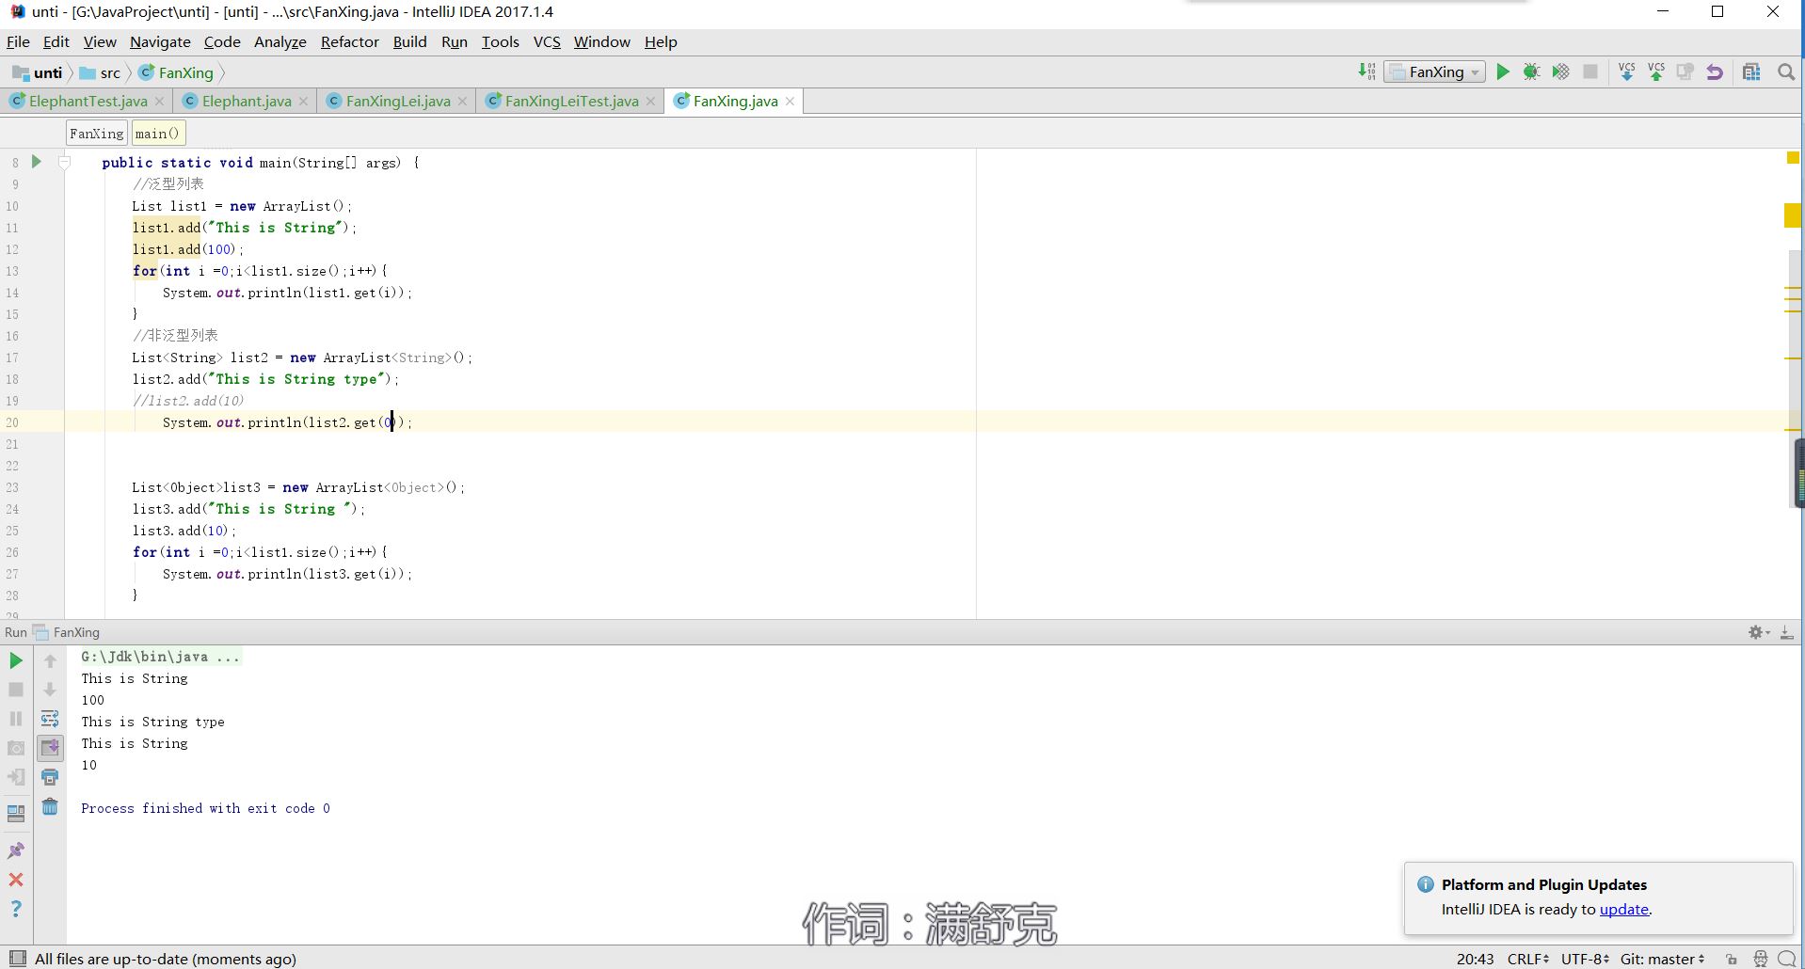Update project from VCS (blue arrow)

[x=1626, y=72]
